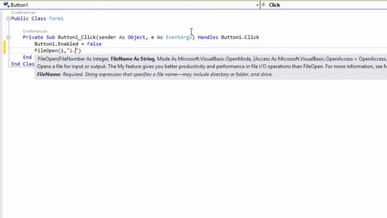Click the Button1_Click method name

click(x=77, y=38)
